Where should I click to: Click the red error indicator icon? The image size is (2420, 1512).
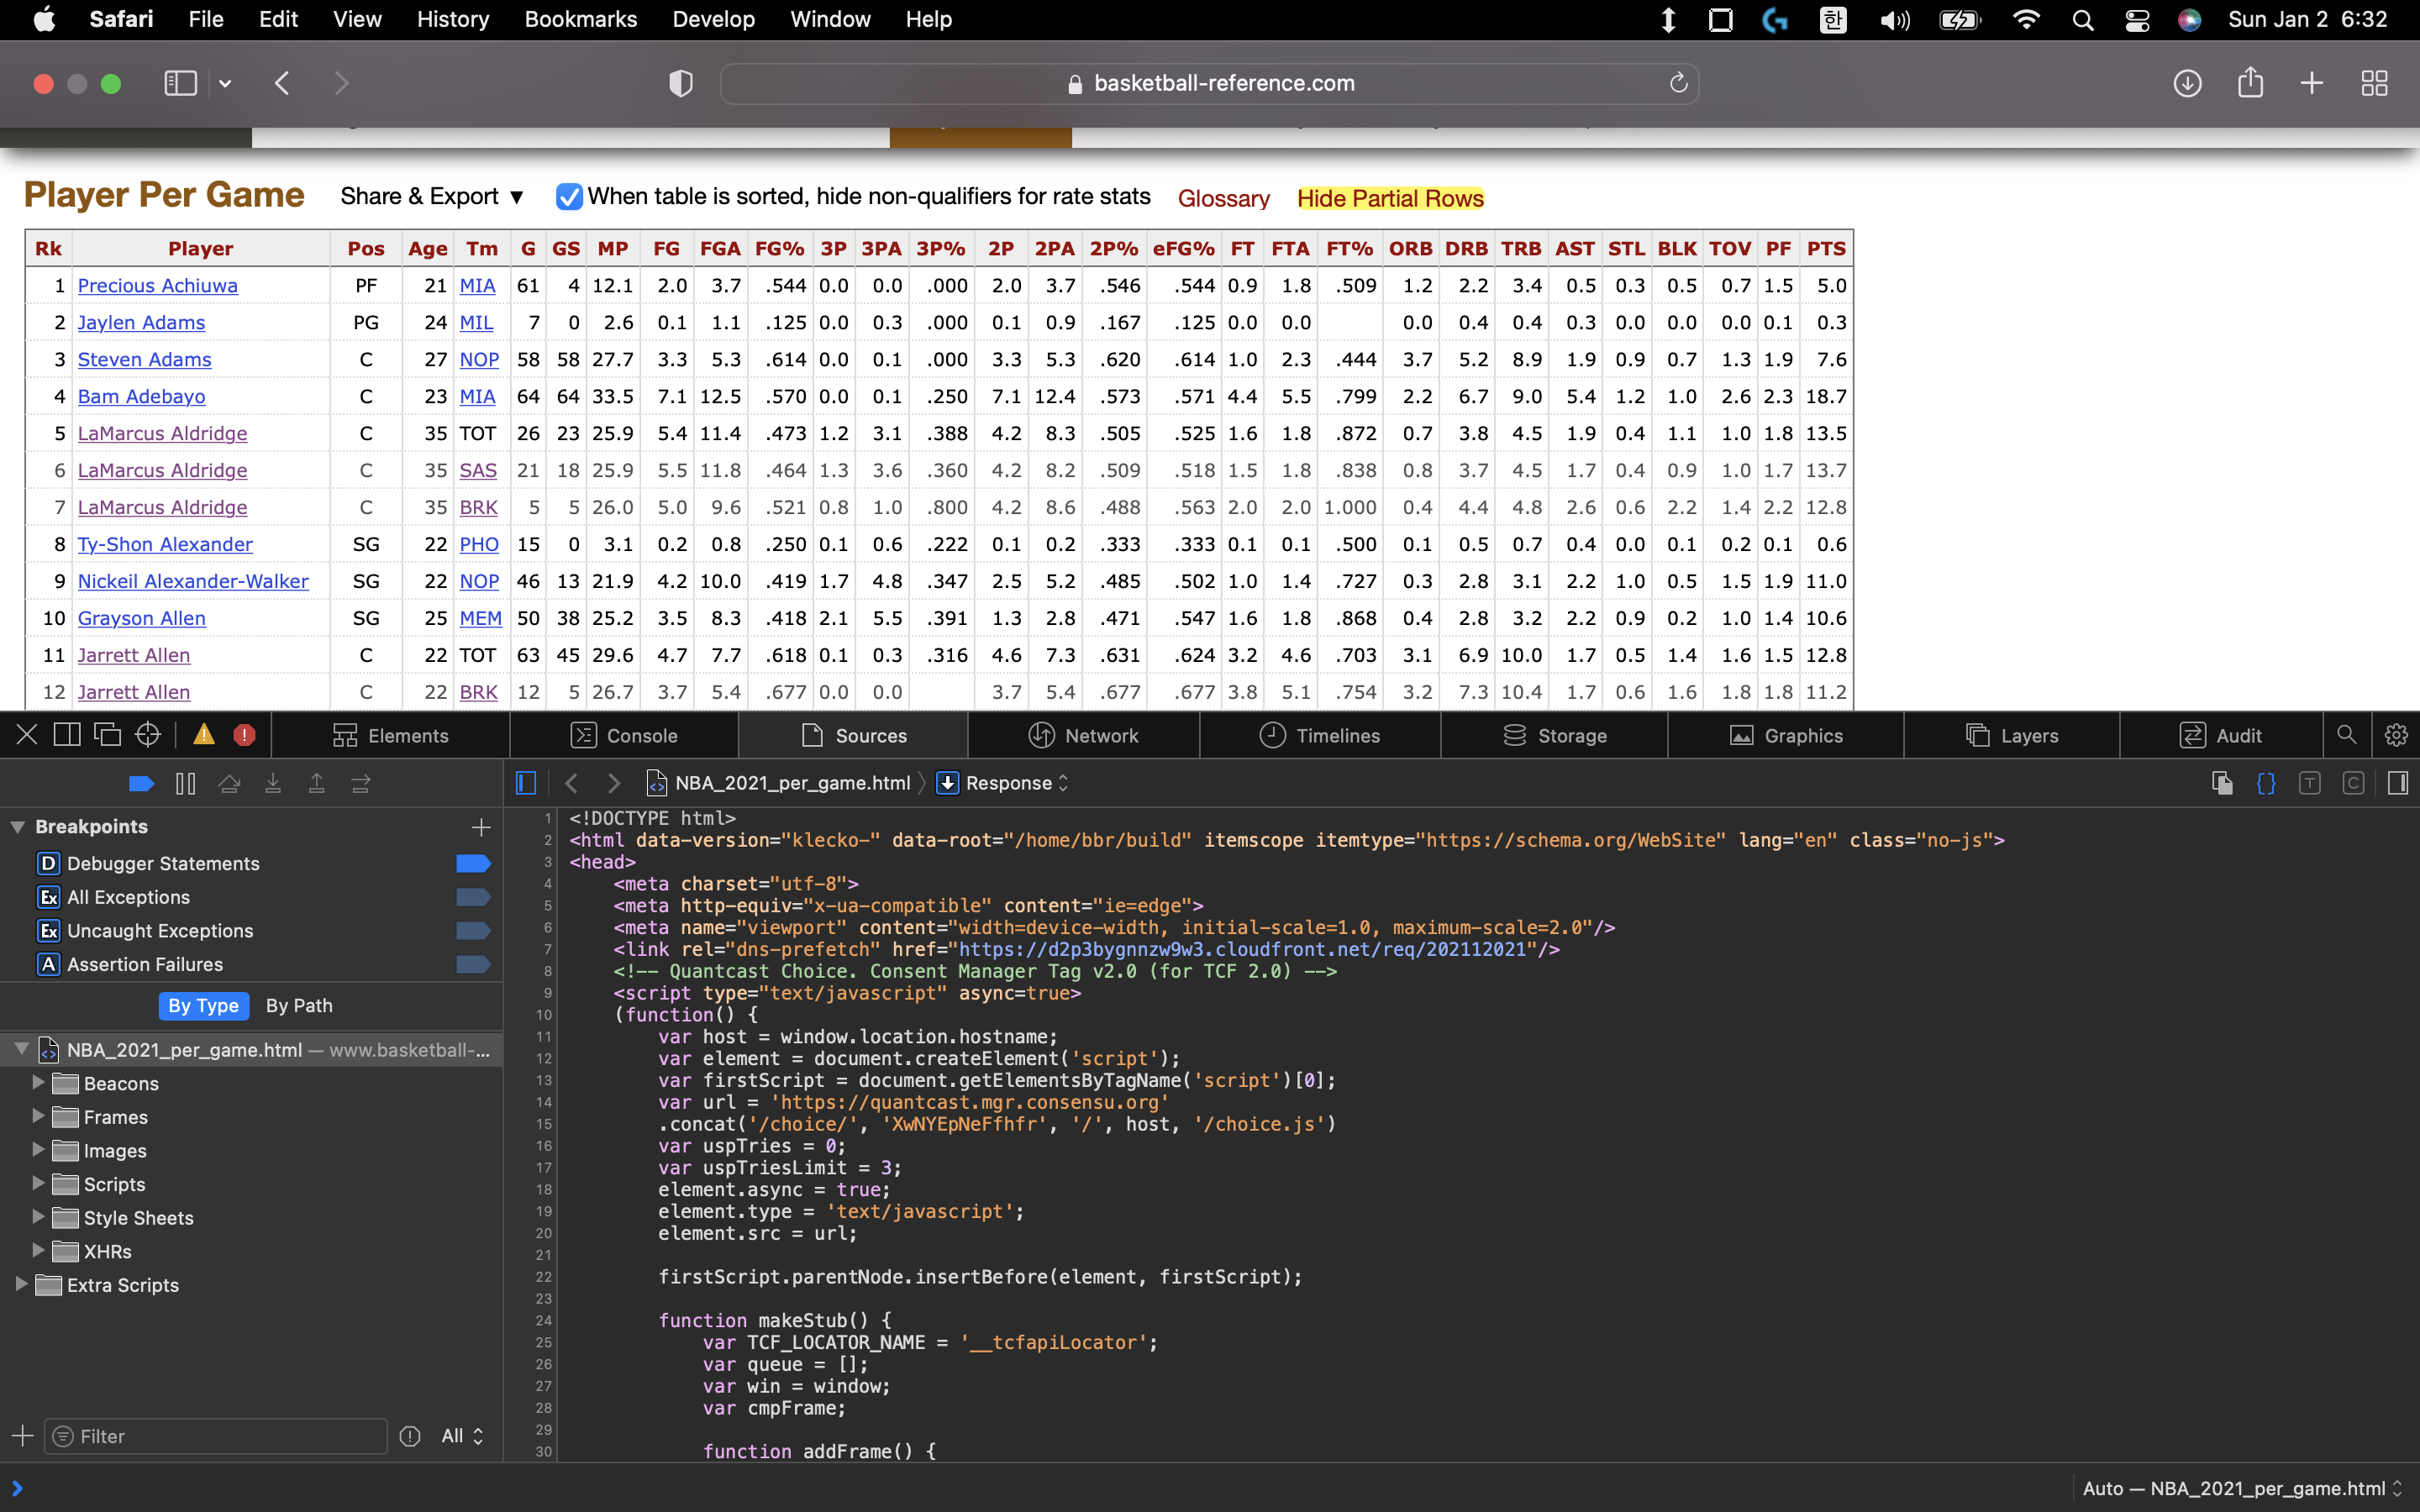pos(244,735)
